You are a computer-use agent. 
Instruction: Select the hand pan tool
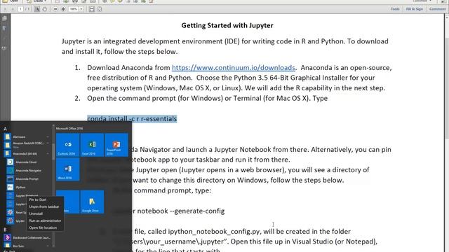click(45, 9)
